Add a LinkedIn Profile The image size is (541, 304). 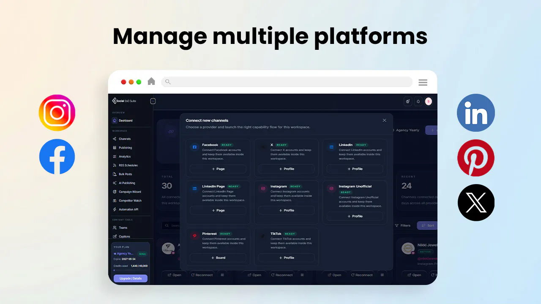tap(355, 169)
